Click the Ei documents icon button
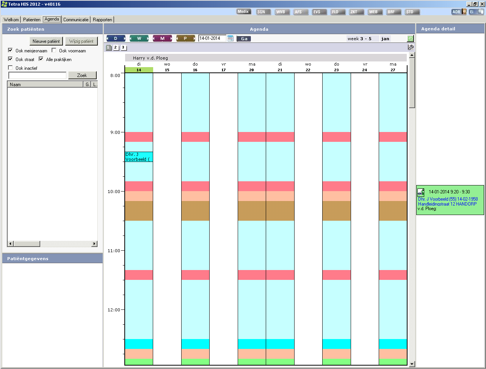The width and height of the screenshot is (486, 369). [476, 12]
